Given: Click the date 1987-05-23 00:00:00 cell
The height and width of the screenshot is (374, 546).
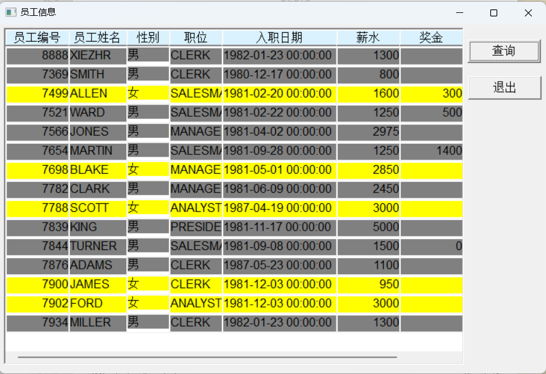Looking at the screenshot, I should click(x=279, y=266).
